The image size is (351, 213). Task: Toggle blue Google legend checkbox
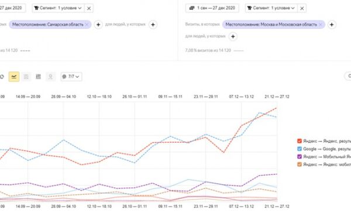(x=300, y=149)
